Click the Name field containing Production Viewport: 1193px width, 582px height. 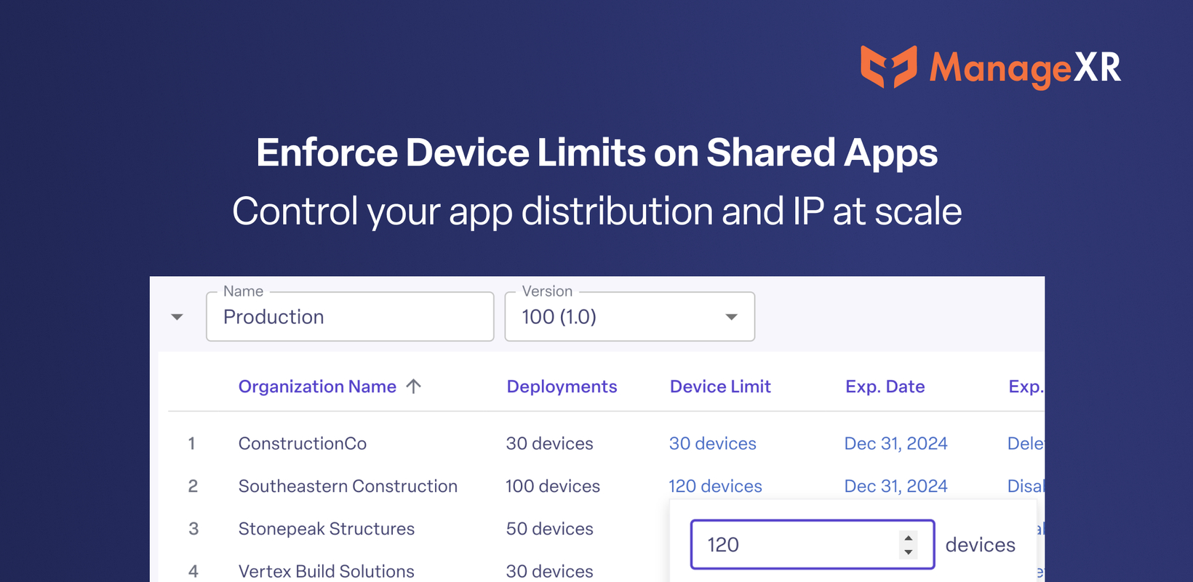[x=350, y=317]
